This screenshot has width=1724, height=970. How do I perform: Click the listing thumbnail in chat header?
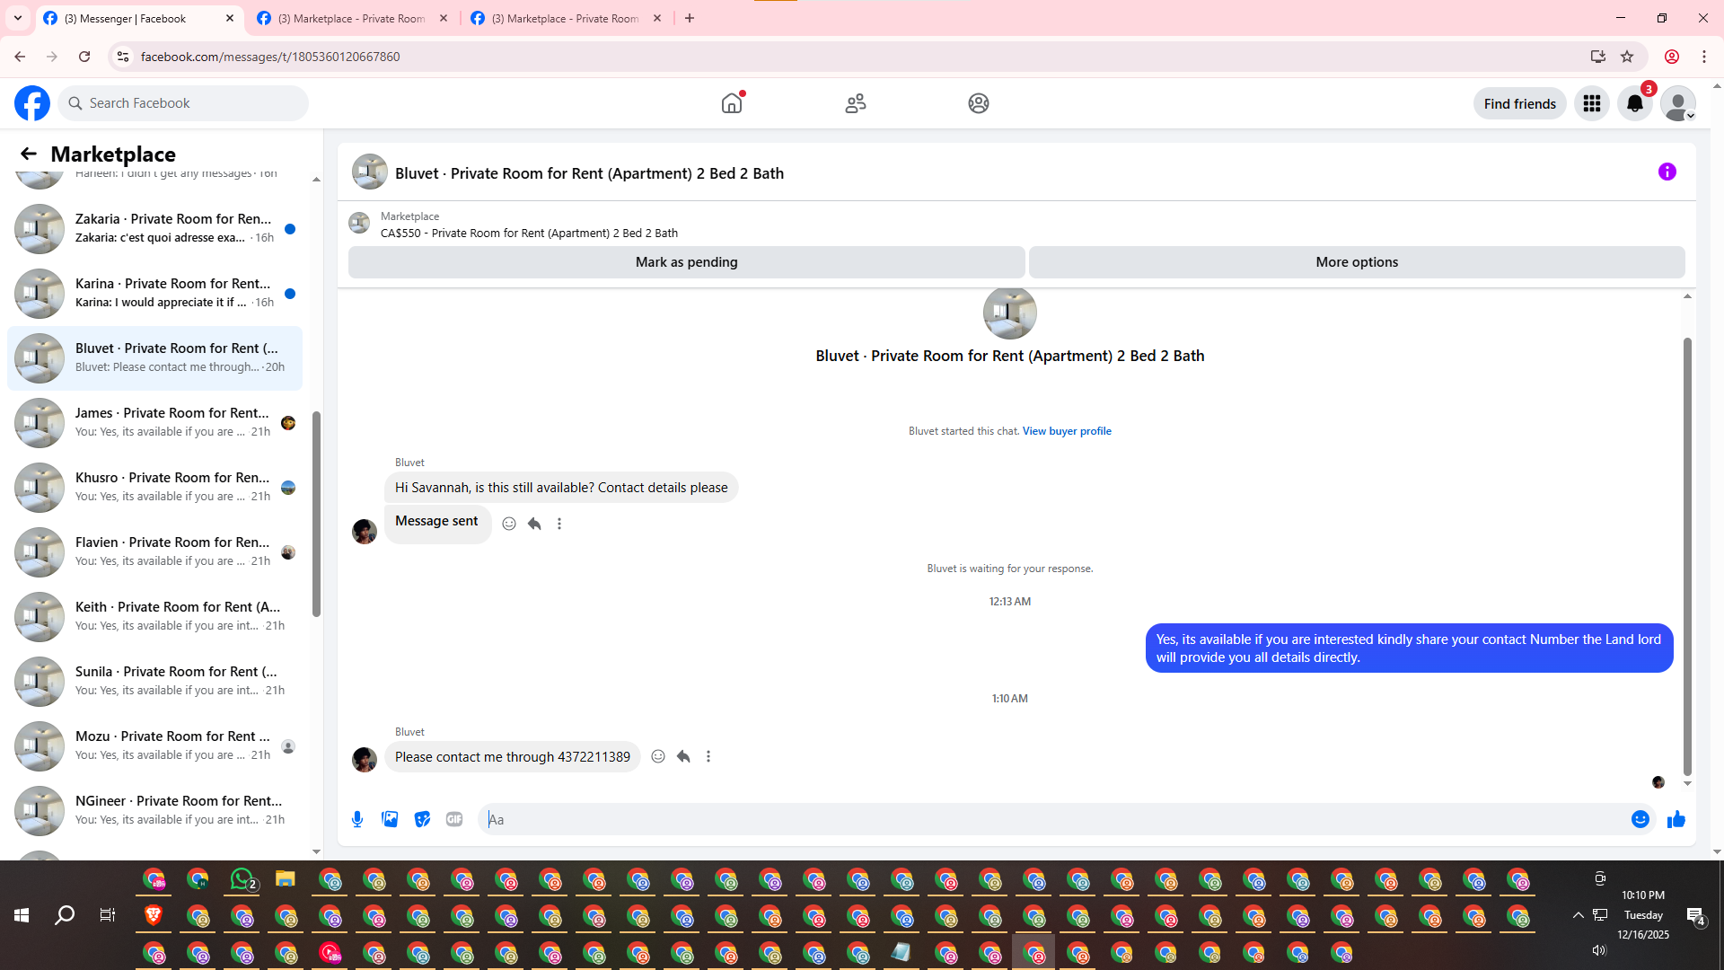[x=370, y=172]
